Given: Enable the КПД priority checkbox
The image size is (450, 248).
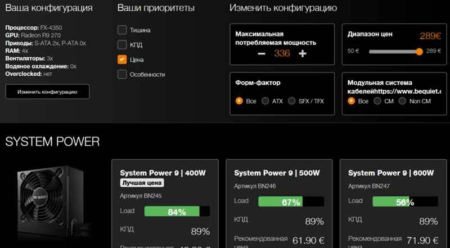Looking at the screenshot, I should [x=122, y=45].
